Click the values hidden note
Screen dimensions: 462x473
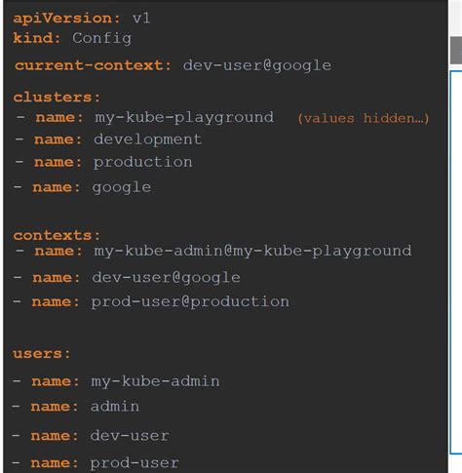pos(364,118)
